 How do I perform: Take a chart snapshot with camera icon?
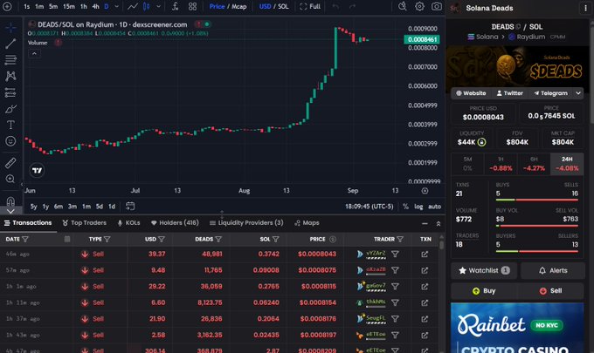437,6
